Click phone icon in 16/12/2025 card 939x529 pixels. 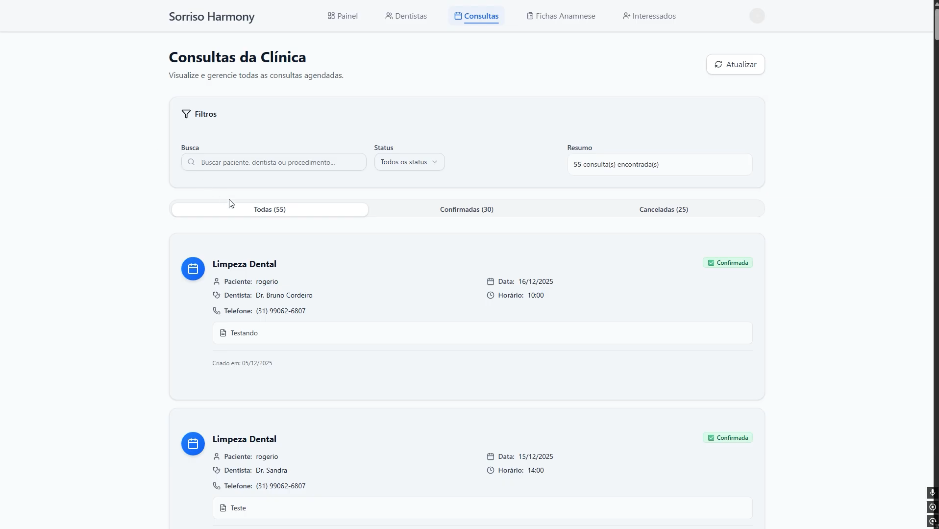pyautogui.click(x=217, y=311)
